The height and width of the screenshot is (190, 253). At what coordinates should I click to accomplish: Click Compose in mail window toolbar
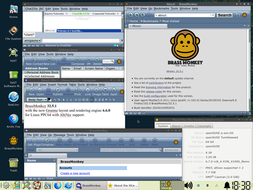(x=47, y=142)
